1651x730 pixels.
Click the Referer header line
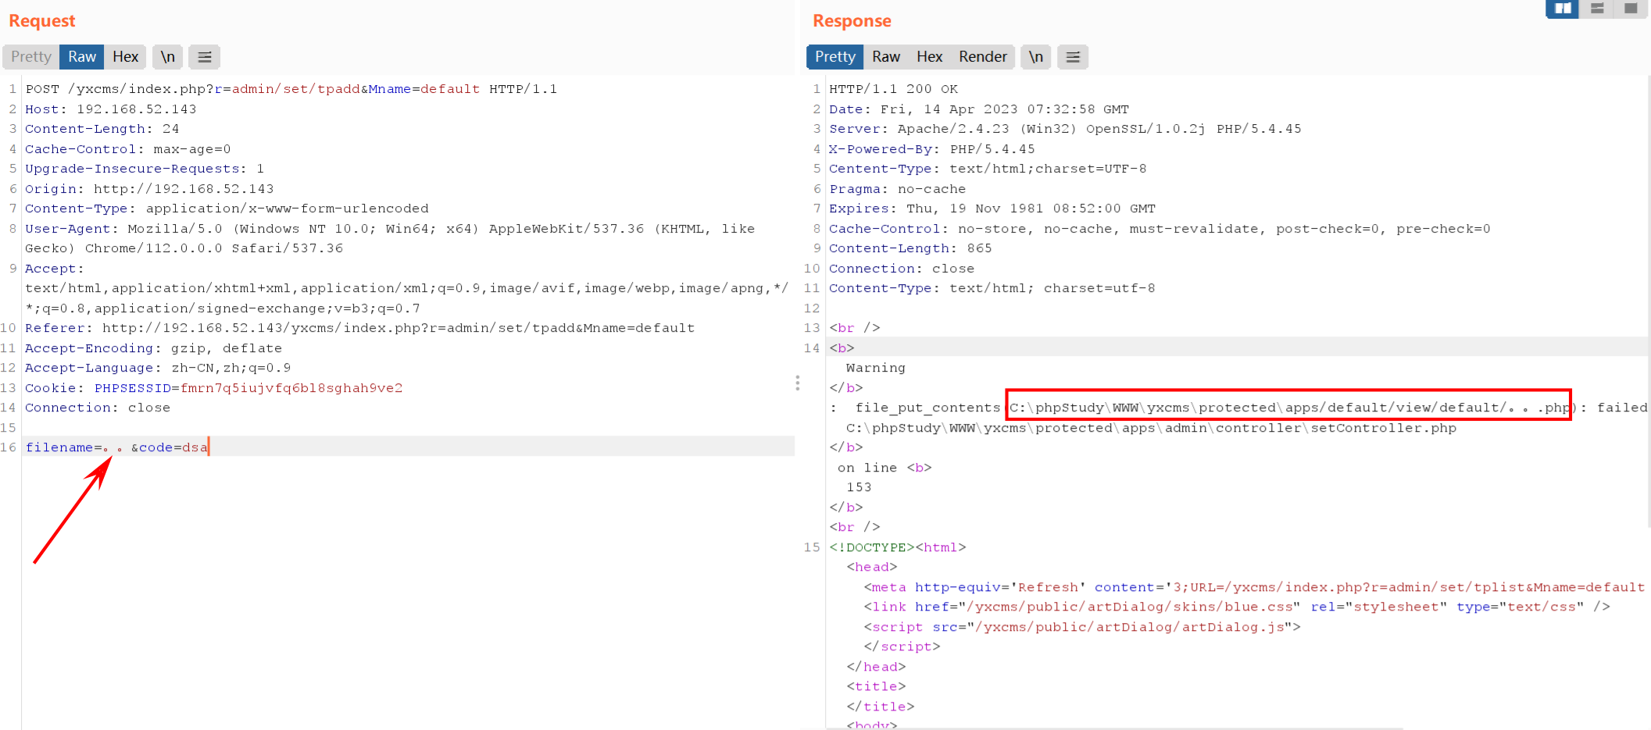[359, 328]
